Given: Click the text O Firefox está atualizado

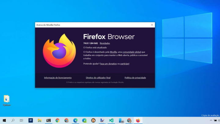Looking at the screenshot, I should pos(95,47).
